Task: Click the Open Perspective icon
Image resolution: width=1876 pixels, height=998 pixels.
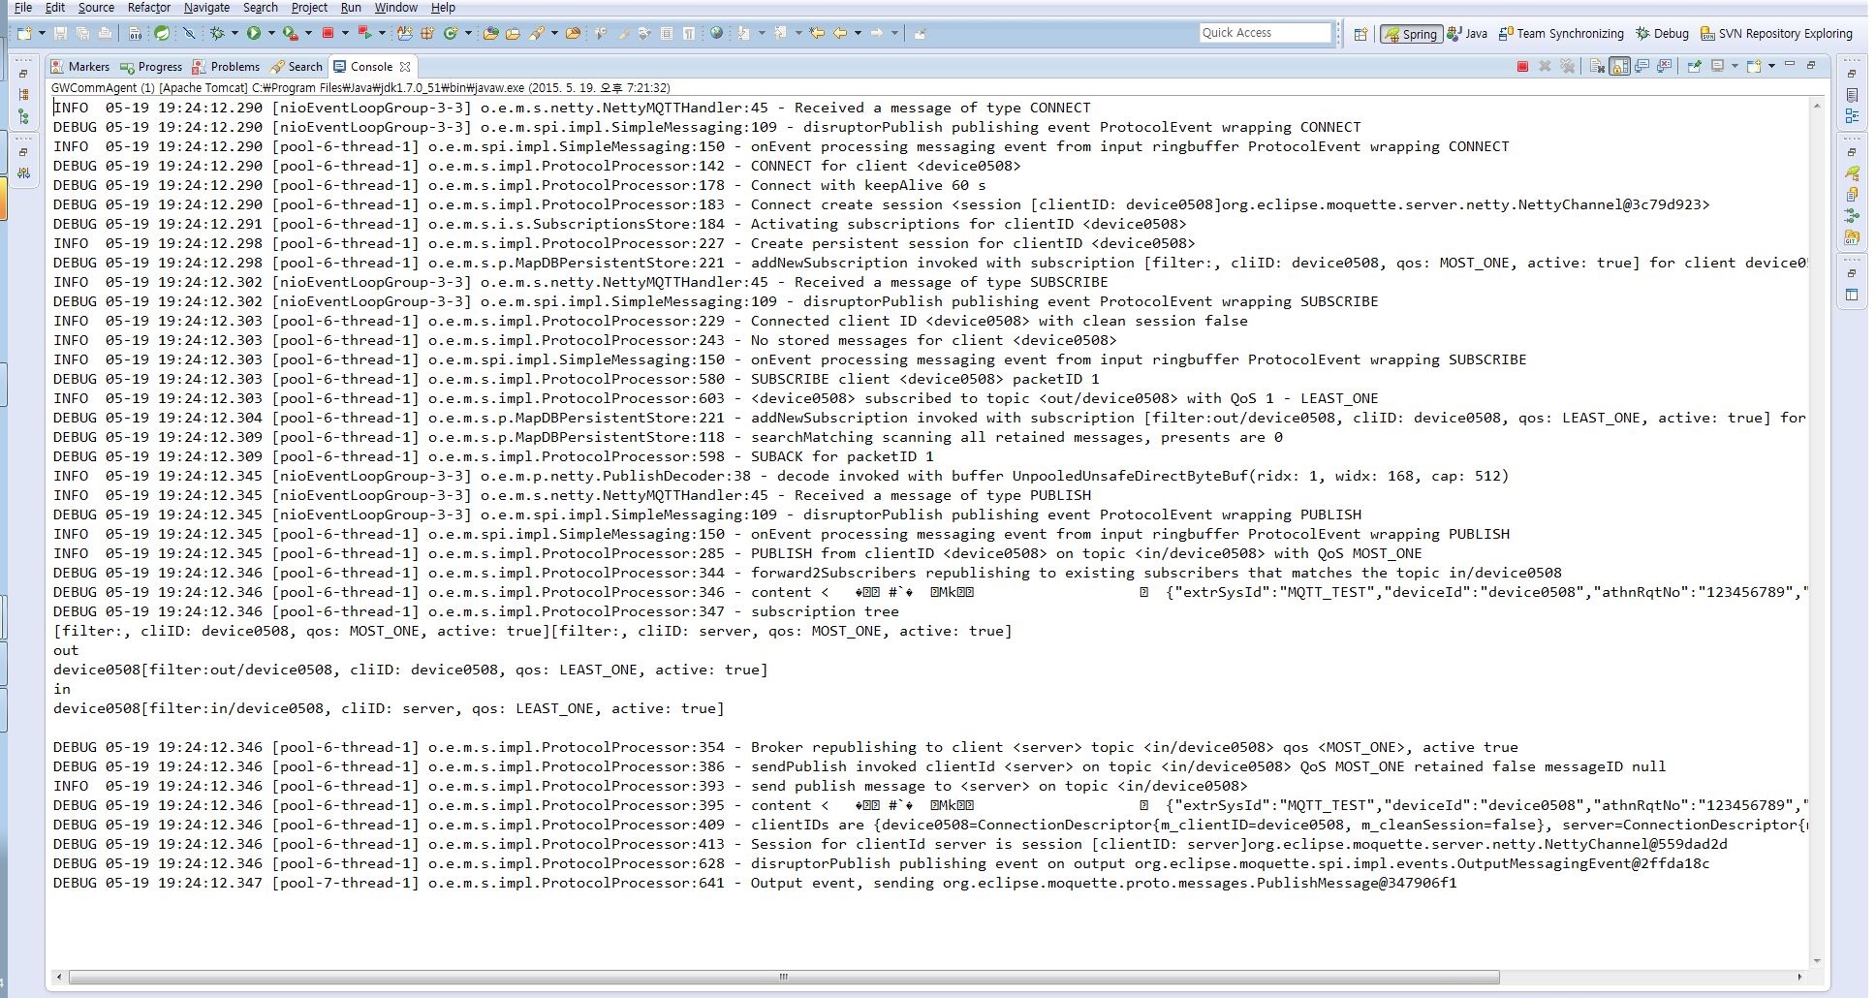Action: click(1360, 34)
